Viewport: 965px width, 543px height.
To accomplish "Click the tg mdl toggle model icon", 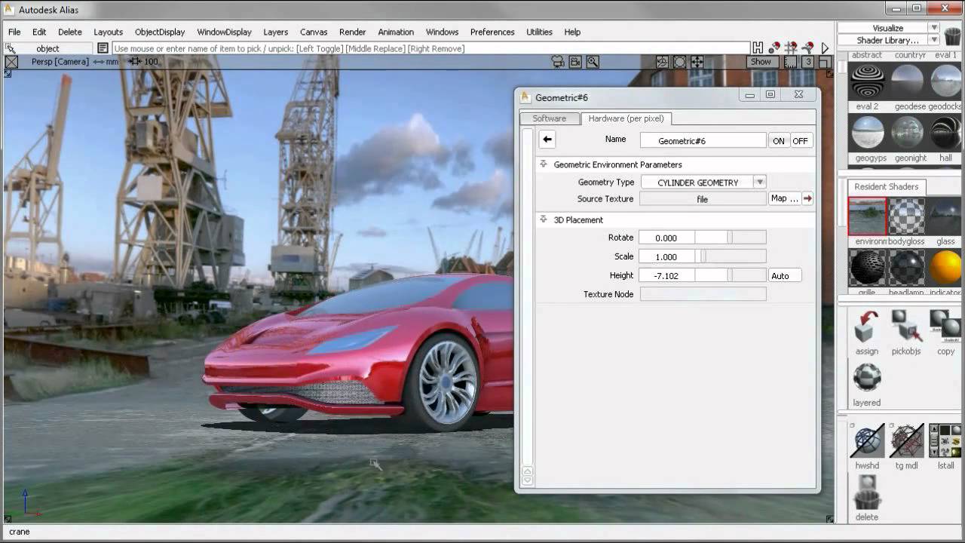I will (x=906, y=442).
